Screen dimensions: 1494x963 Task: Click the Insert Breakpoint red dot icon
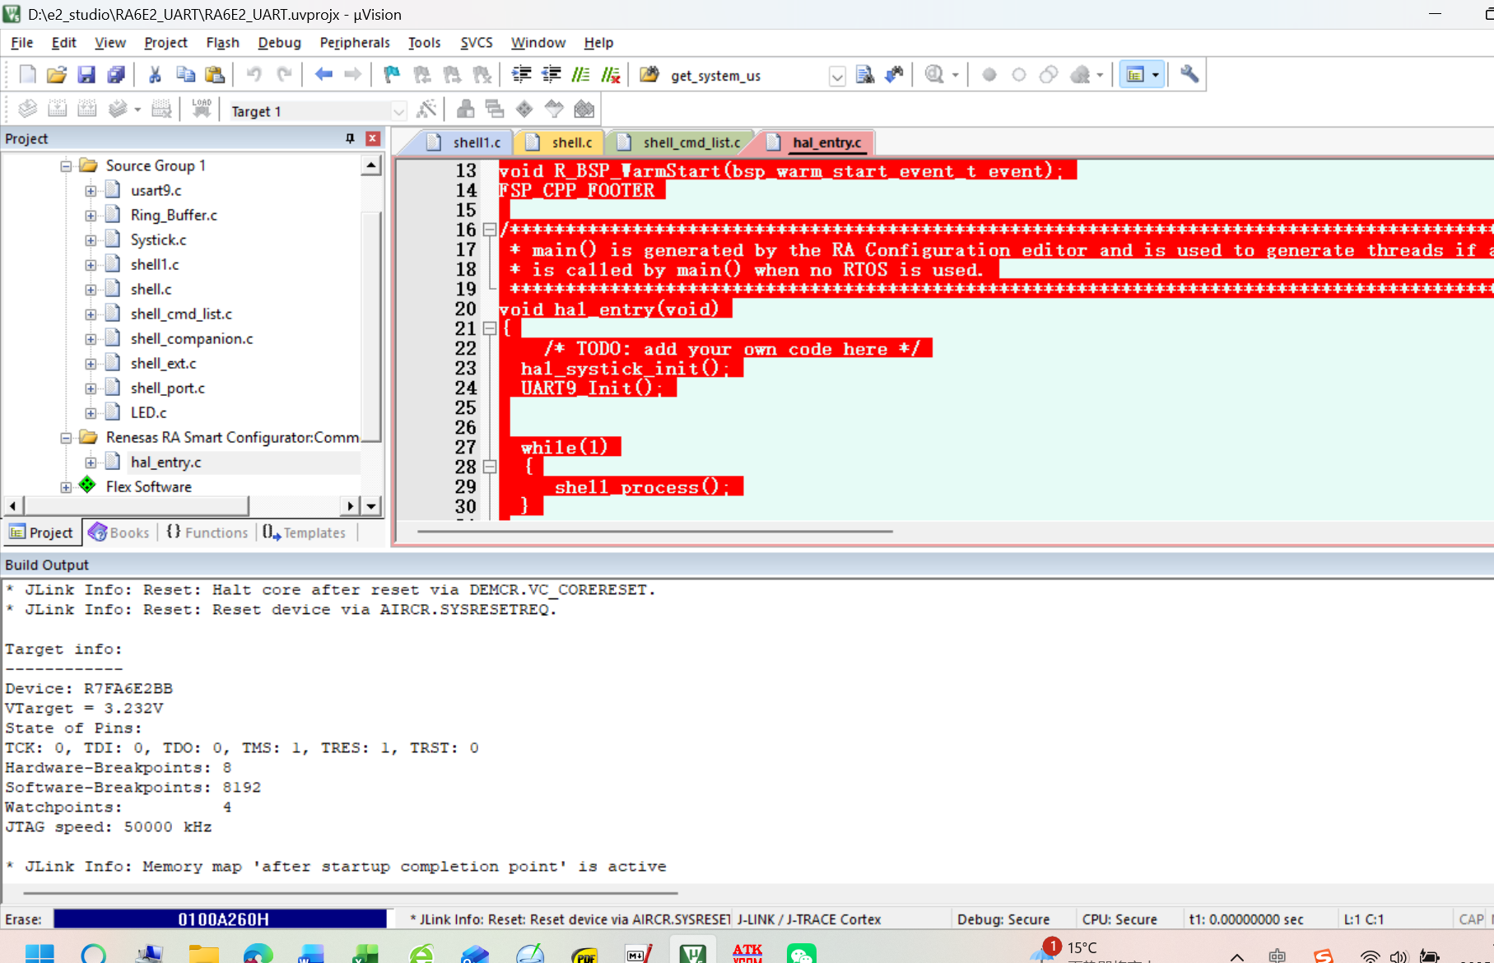pos(989,75)
